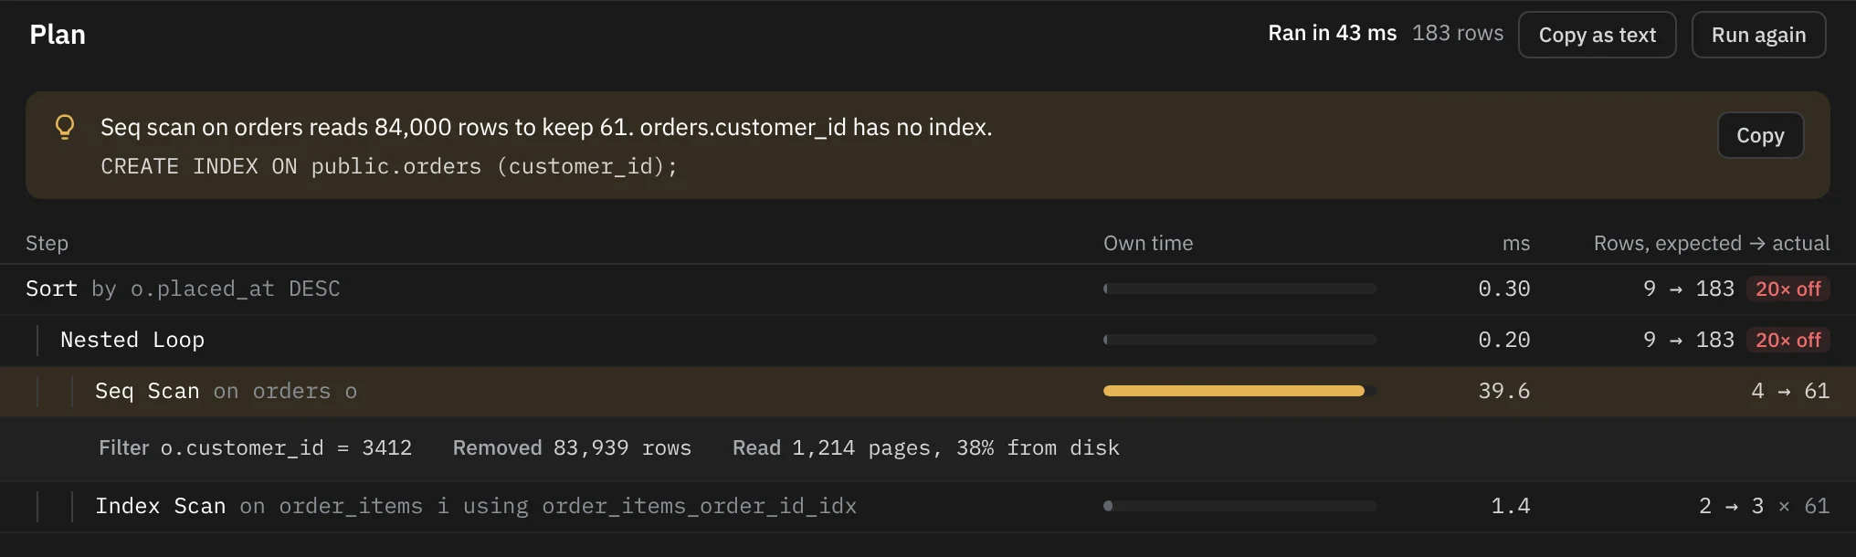Click the Index Scan own-time bar

(1239, 506)
